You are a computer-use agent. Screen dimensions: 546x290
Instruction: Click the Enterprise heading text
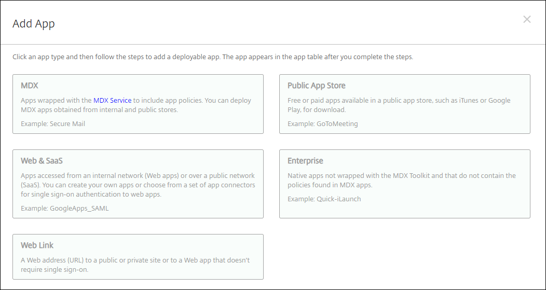click(x=305, y=161)
